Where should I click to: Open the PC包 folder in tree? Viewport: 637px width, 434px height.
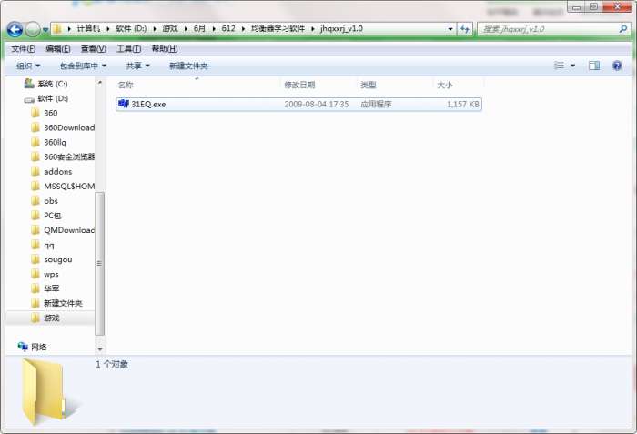[45, 216]
